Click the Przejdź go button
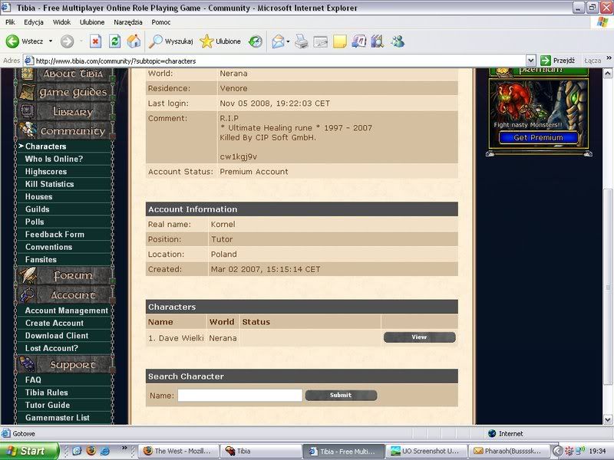Screen dimensions: 614x460 (558, 61)
